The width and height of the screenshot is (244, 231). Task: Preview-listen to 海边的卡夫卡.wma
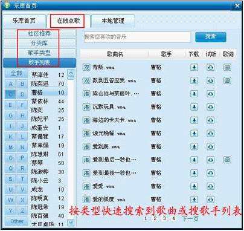click(211, 120)
